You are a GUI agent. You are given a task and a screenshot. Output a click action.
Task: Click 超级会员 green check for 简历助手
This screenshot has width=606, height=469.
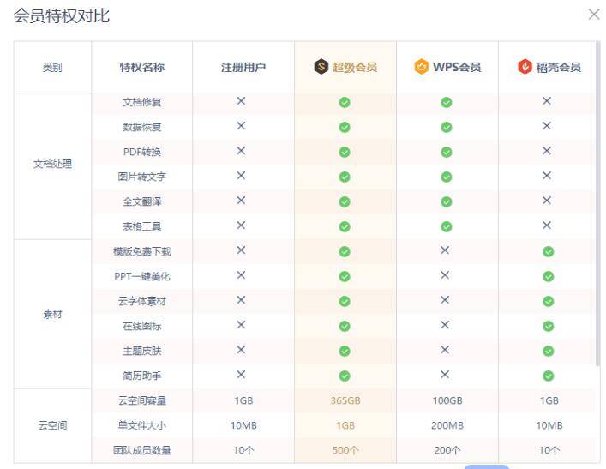click(x=345, y=376)
